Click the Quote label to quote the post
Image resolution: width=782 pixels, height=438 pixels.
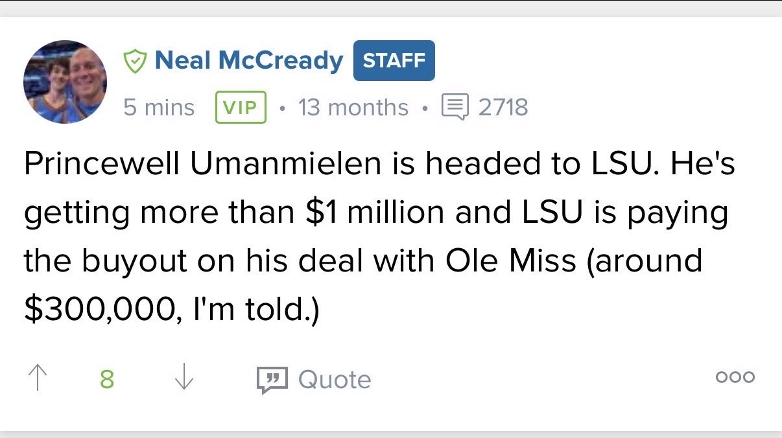click(335, 380)
